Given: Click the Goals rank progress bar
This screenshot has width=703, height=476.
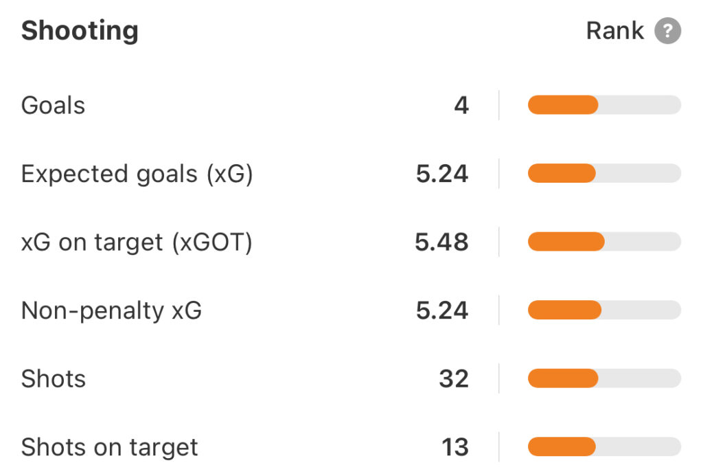Looking at the screenshot, I should 604,105.
